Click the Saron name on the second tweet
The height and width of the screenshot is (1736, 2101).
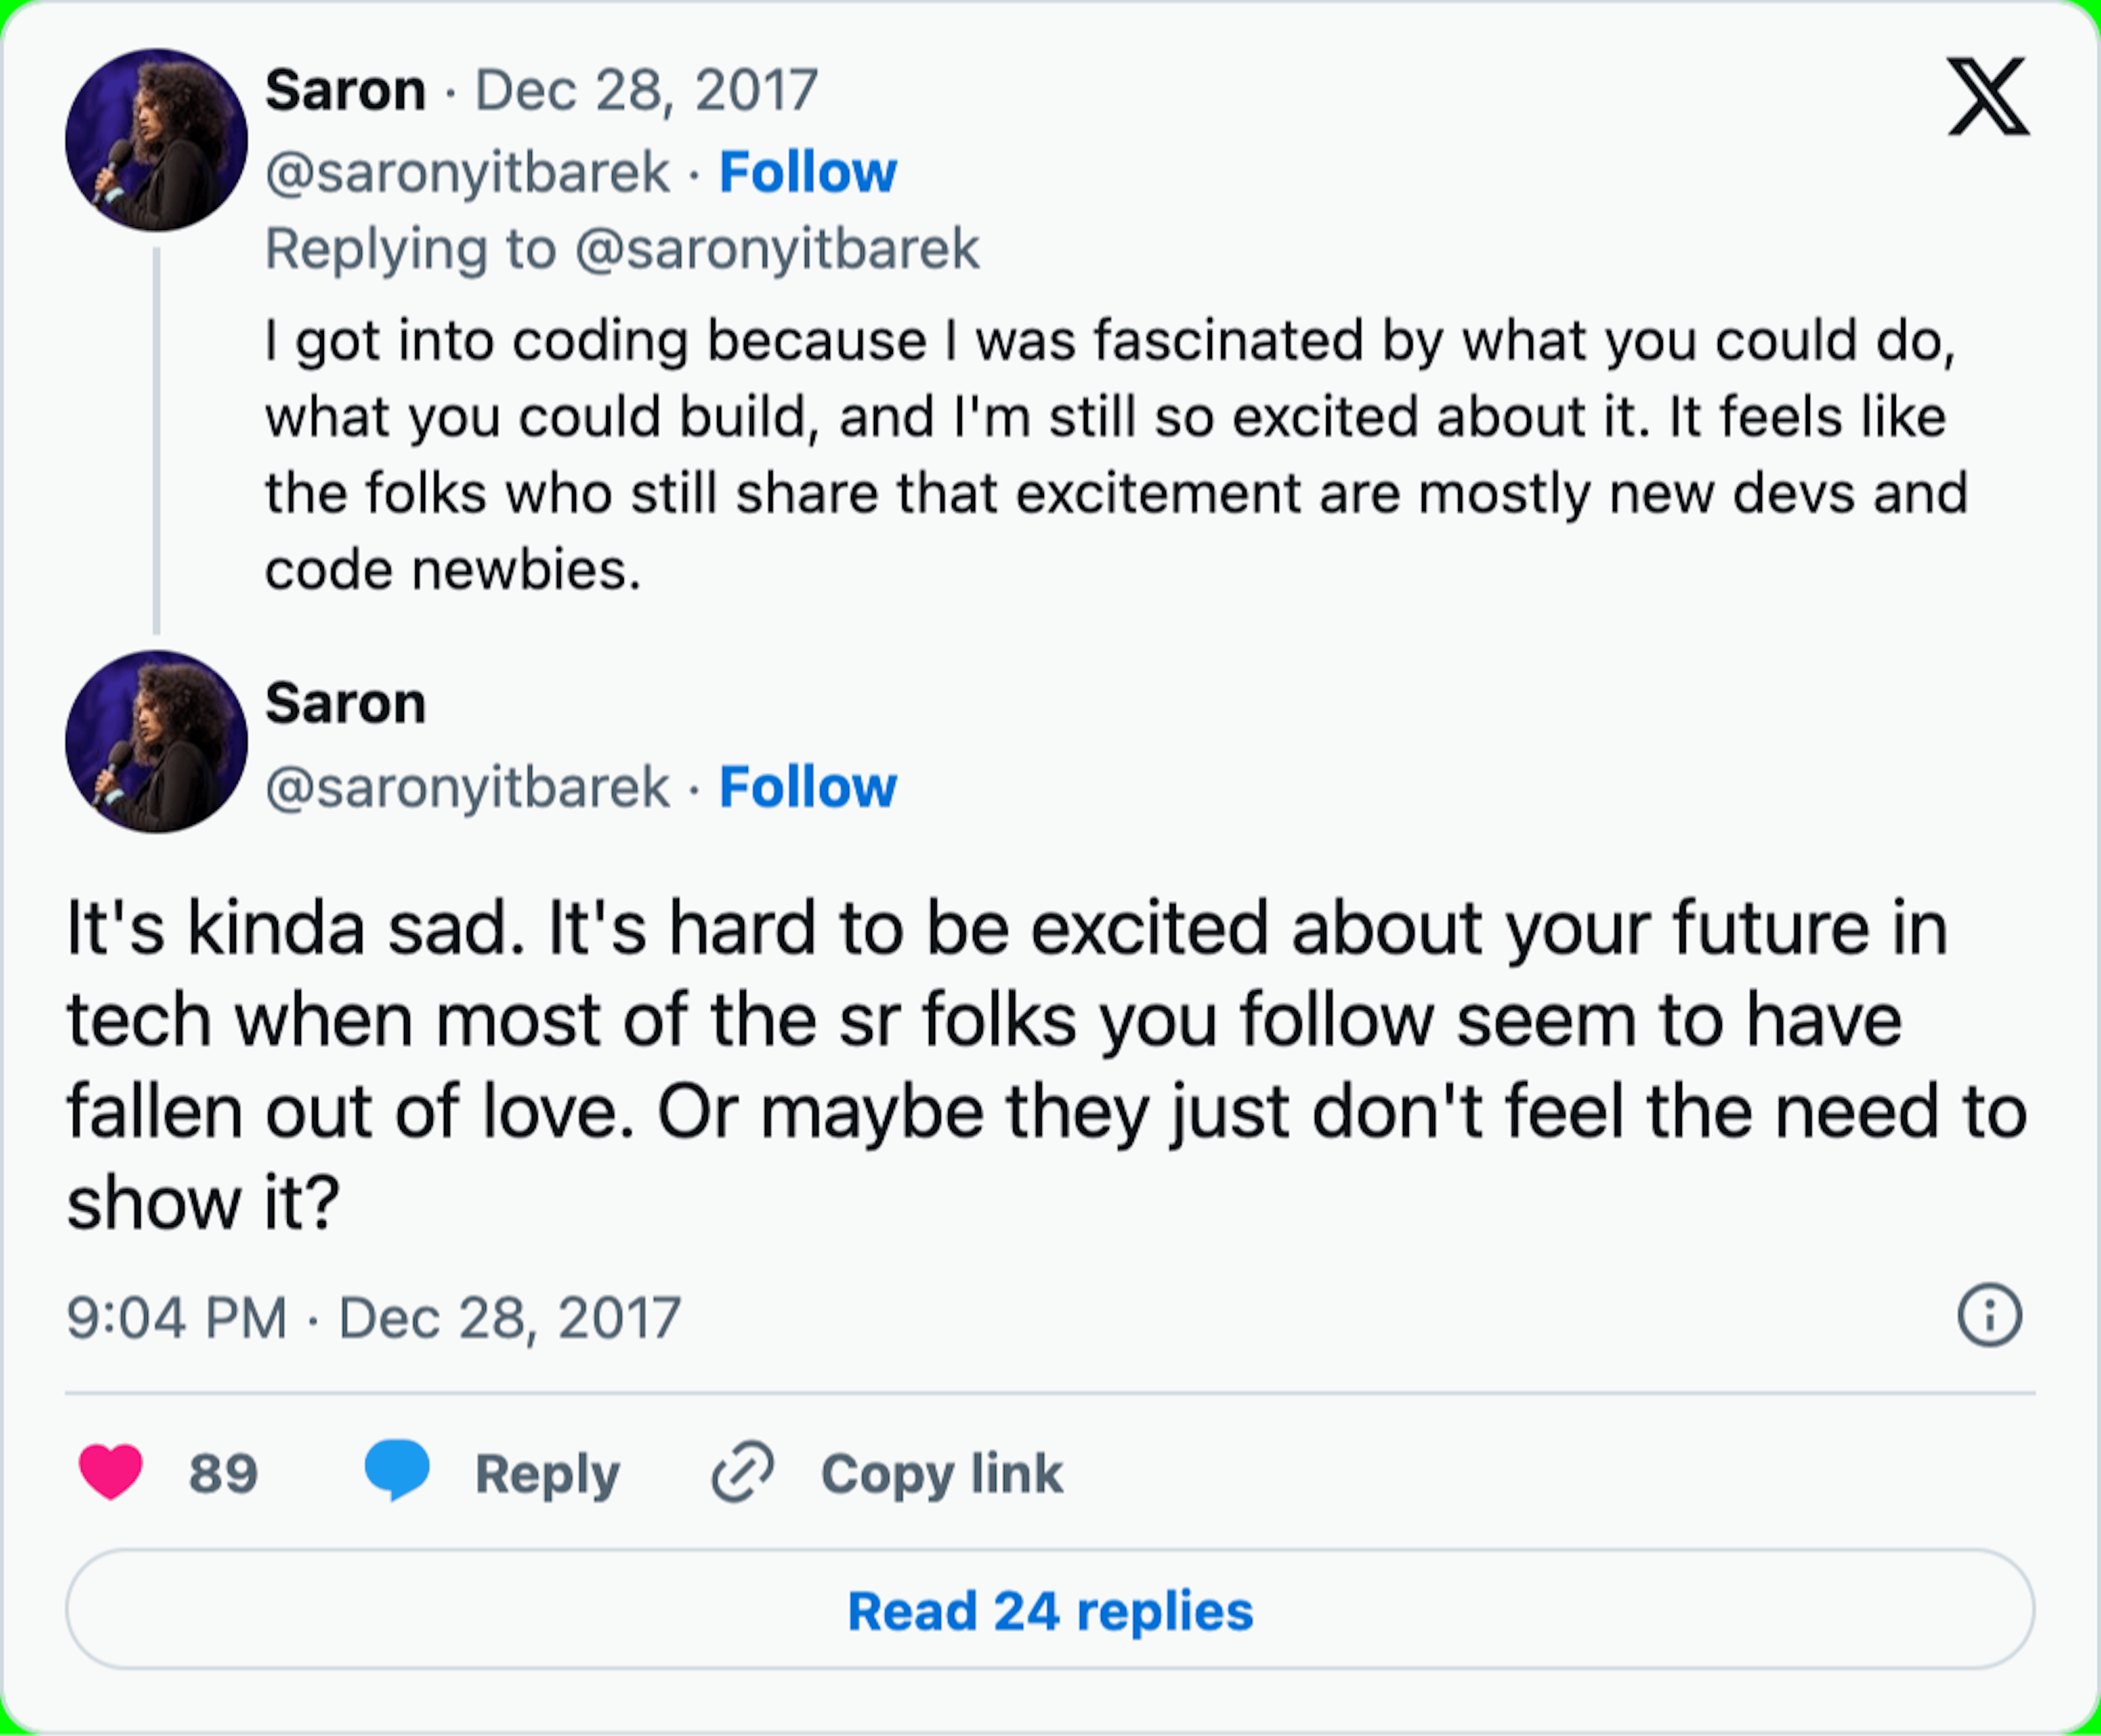(346, 703)
